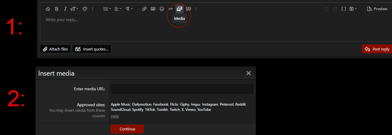The image size is (392, 135).
Task: Click the insert link icon
Action: click(144, 9)
